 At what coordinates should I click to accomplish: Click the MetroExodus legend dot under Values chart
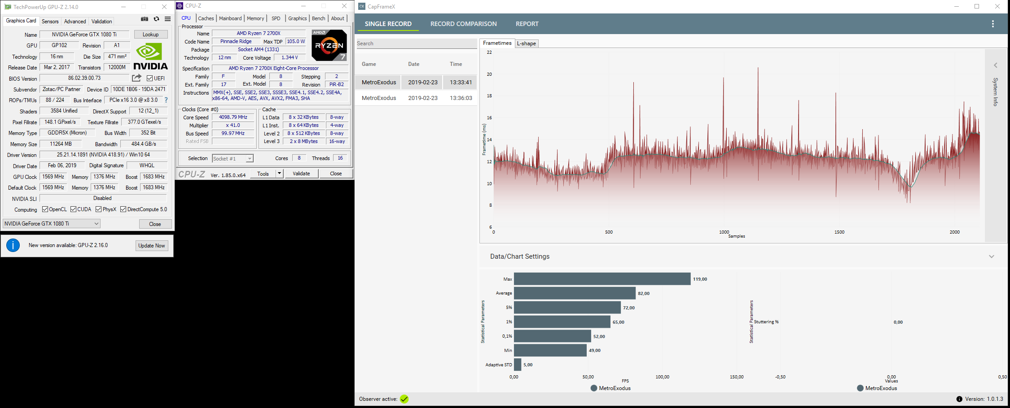pyautogui.click(x=860, y=388)
